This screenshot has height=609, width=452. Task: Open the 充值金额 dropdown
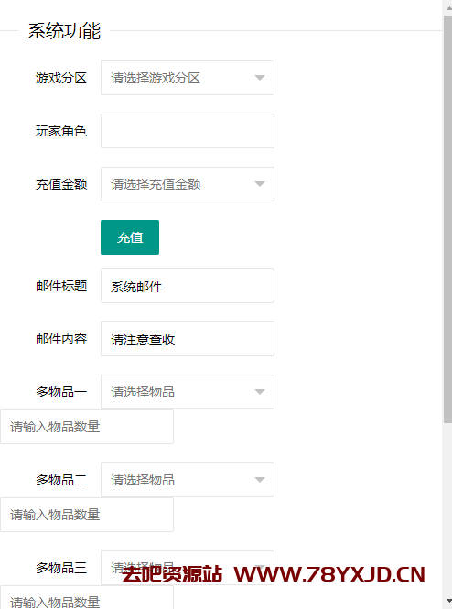click(188, 184)
